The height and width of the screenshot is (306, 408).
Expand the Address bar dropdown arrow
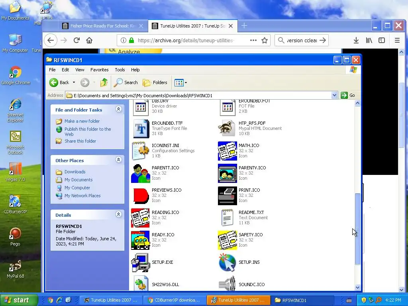tap(334, 96)
